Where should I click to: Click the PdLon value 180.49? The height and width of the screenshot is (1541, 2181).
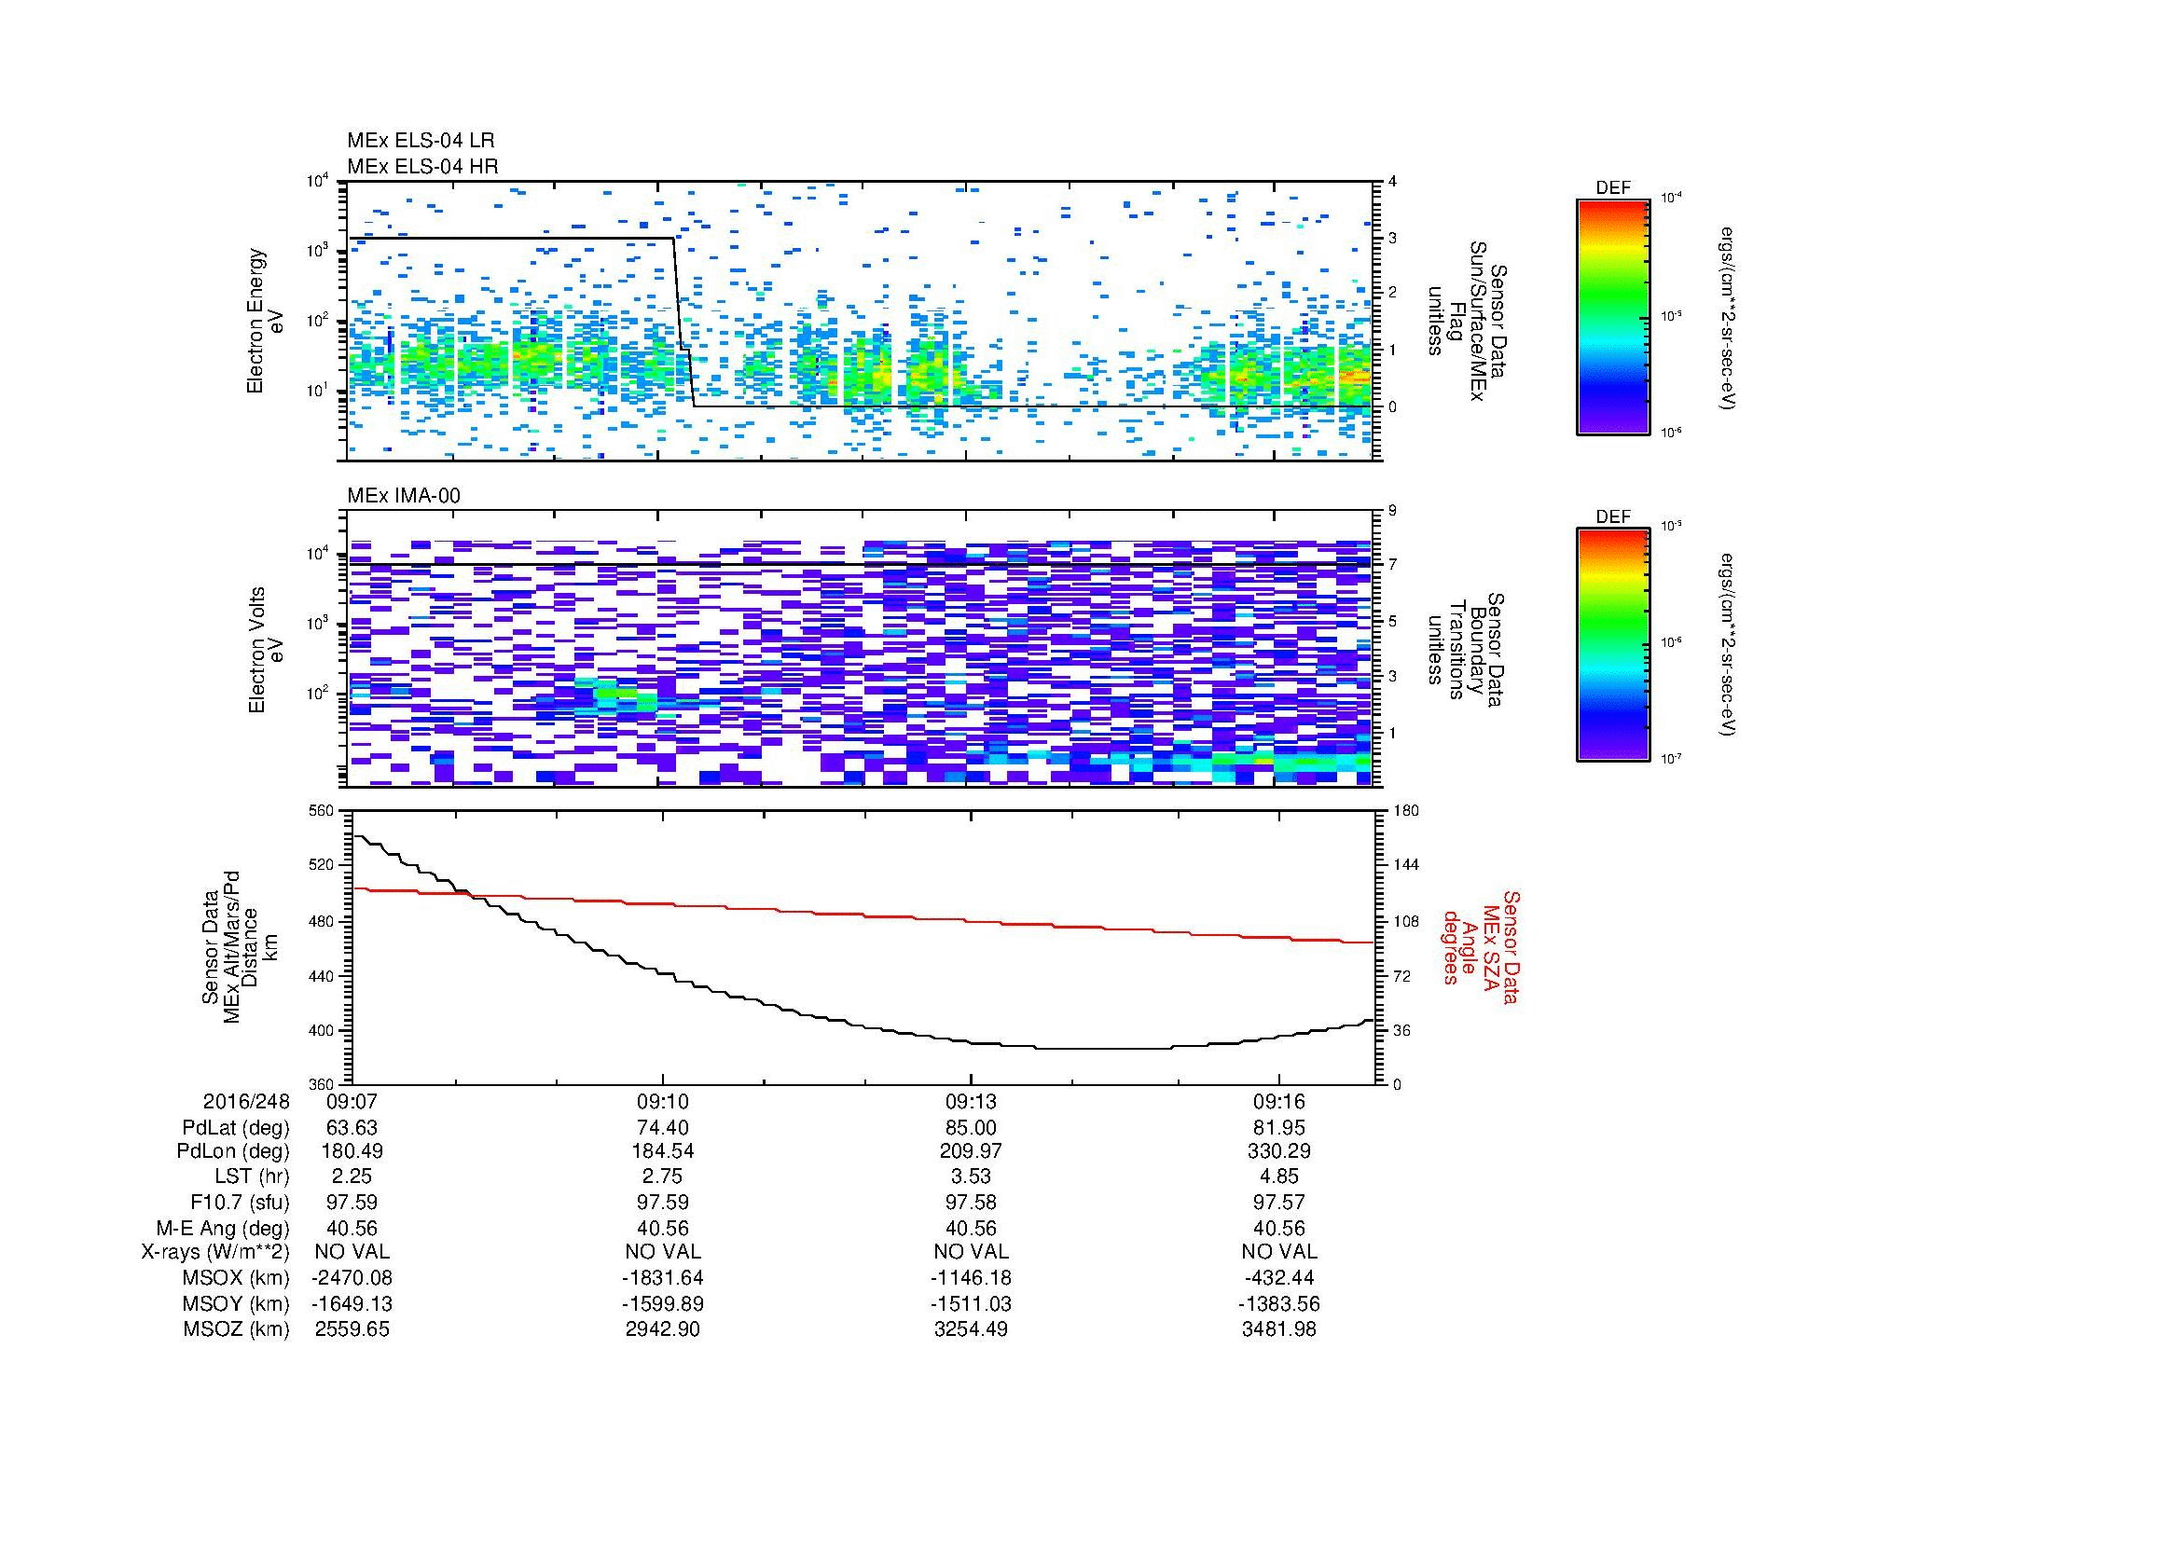tap(352, 1151)
